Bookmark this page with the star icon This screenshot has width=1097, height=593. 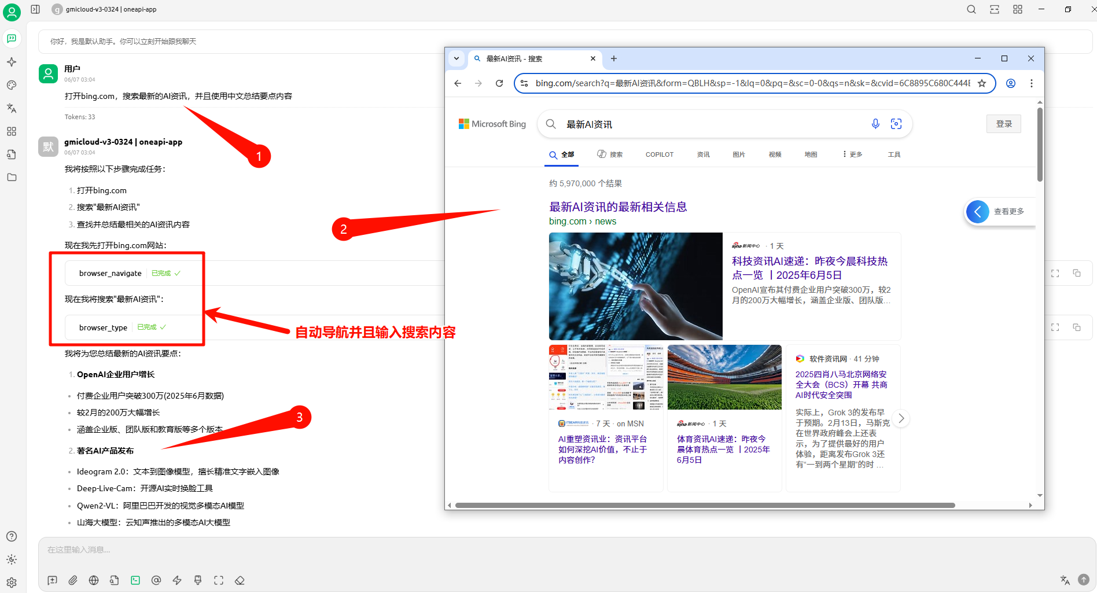(982, 83)
